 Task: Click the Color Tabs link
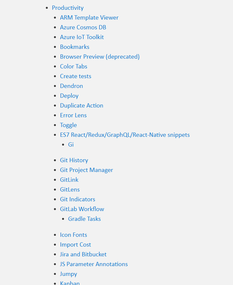pos(74,66)
